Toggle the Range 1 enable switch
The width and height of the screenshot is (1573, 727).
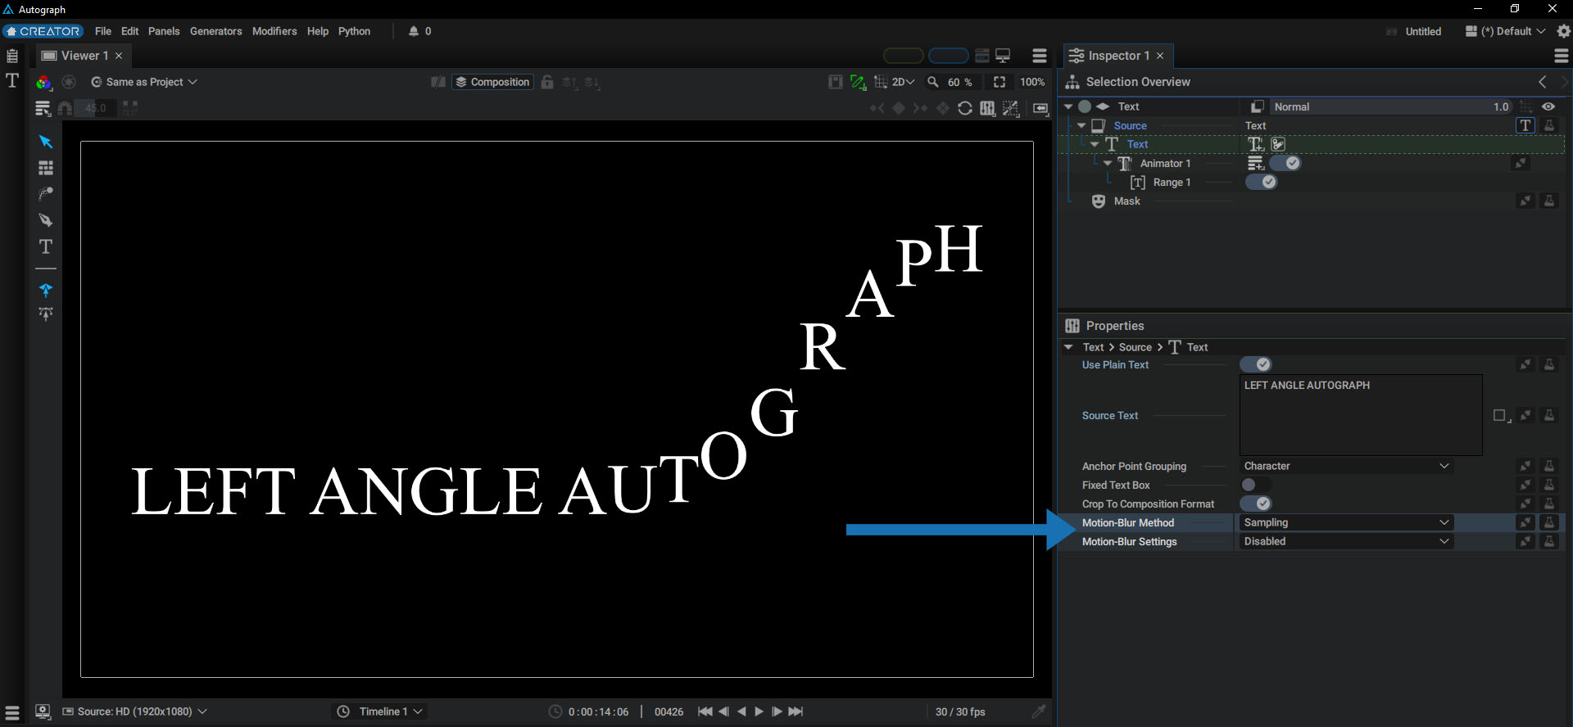click(1262, 182)
